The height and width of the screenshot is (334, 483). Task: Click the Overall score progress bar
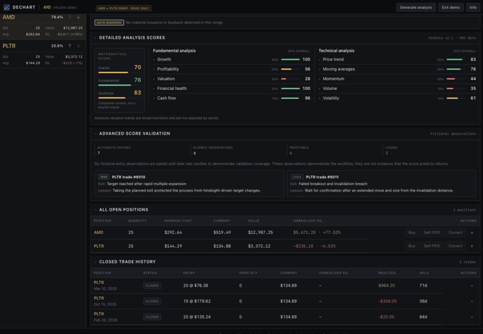(x=119, y=72)
